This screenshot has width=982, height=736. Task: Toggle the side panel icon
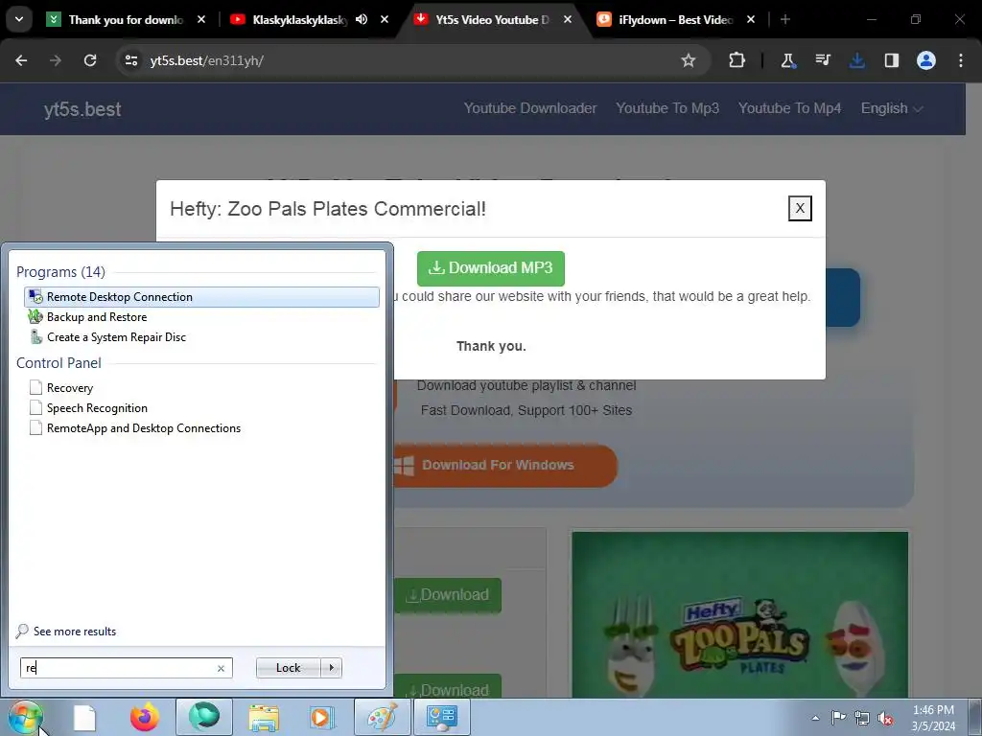click(892, 60)
